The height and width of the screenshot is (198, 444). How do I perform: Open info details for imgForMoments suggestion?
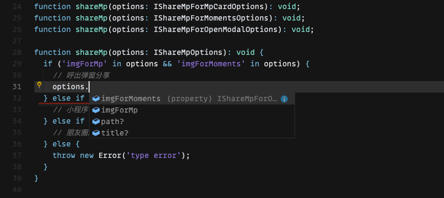point(284,99)
